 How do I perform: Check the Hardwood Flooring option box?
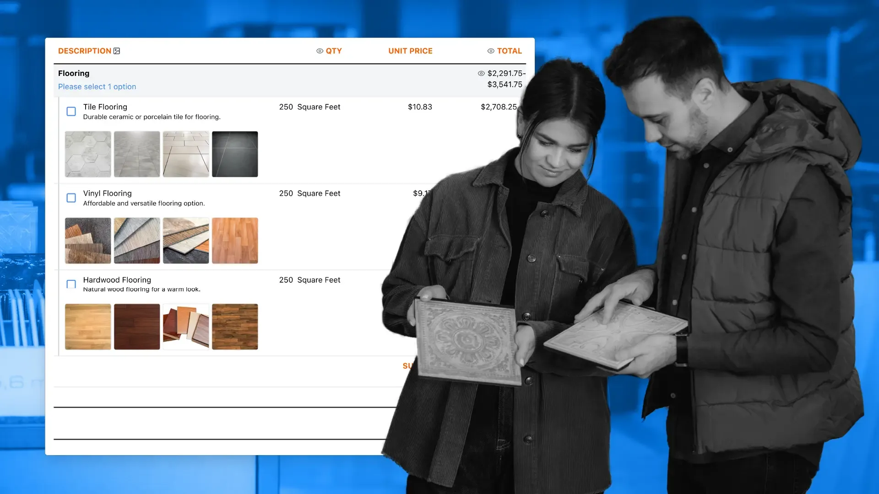71,284
